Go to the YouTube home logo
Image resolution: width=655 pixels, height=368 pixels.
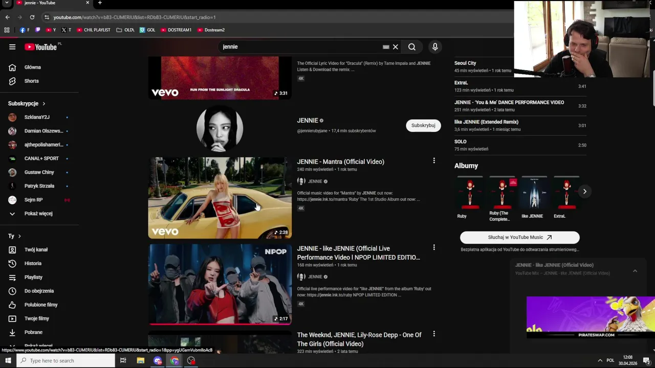tap(40, 47)
